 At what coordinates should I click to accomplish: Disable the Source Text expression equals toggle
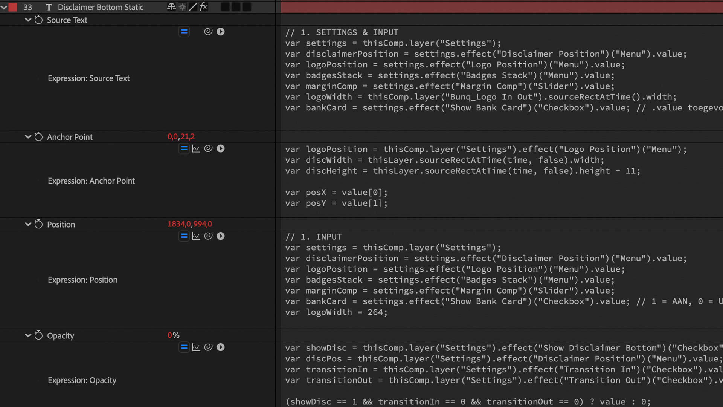184,32
